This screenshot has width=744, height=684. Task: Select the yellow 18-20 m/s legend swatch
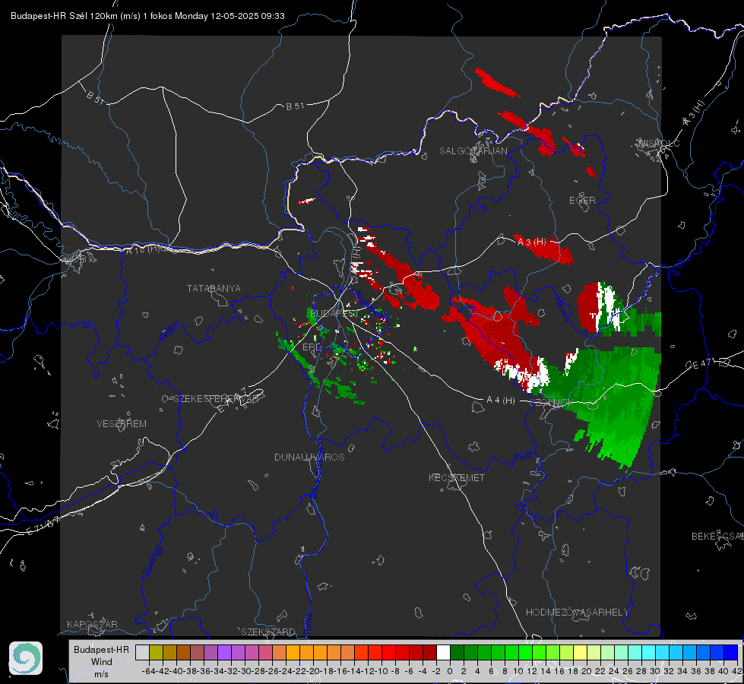click(581, 652)
